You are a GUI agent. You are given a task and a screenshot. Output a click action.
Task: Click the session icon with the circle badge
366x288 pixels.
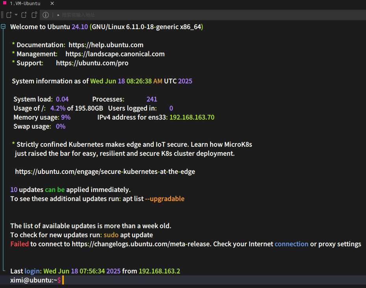[34, 15]
